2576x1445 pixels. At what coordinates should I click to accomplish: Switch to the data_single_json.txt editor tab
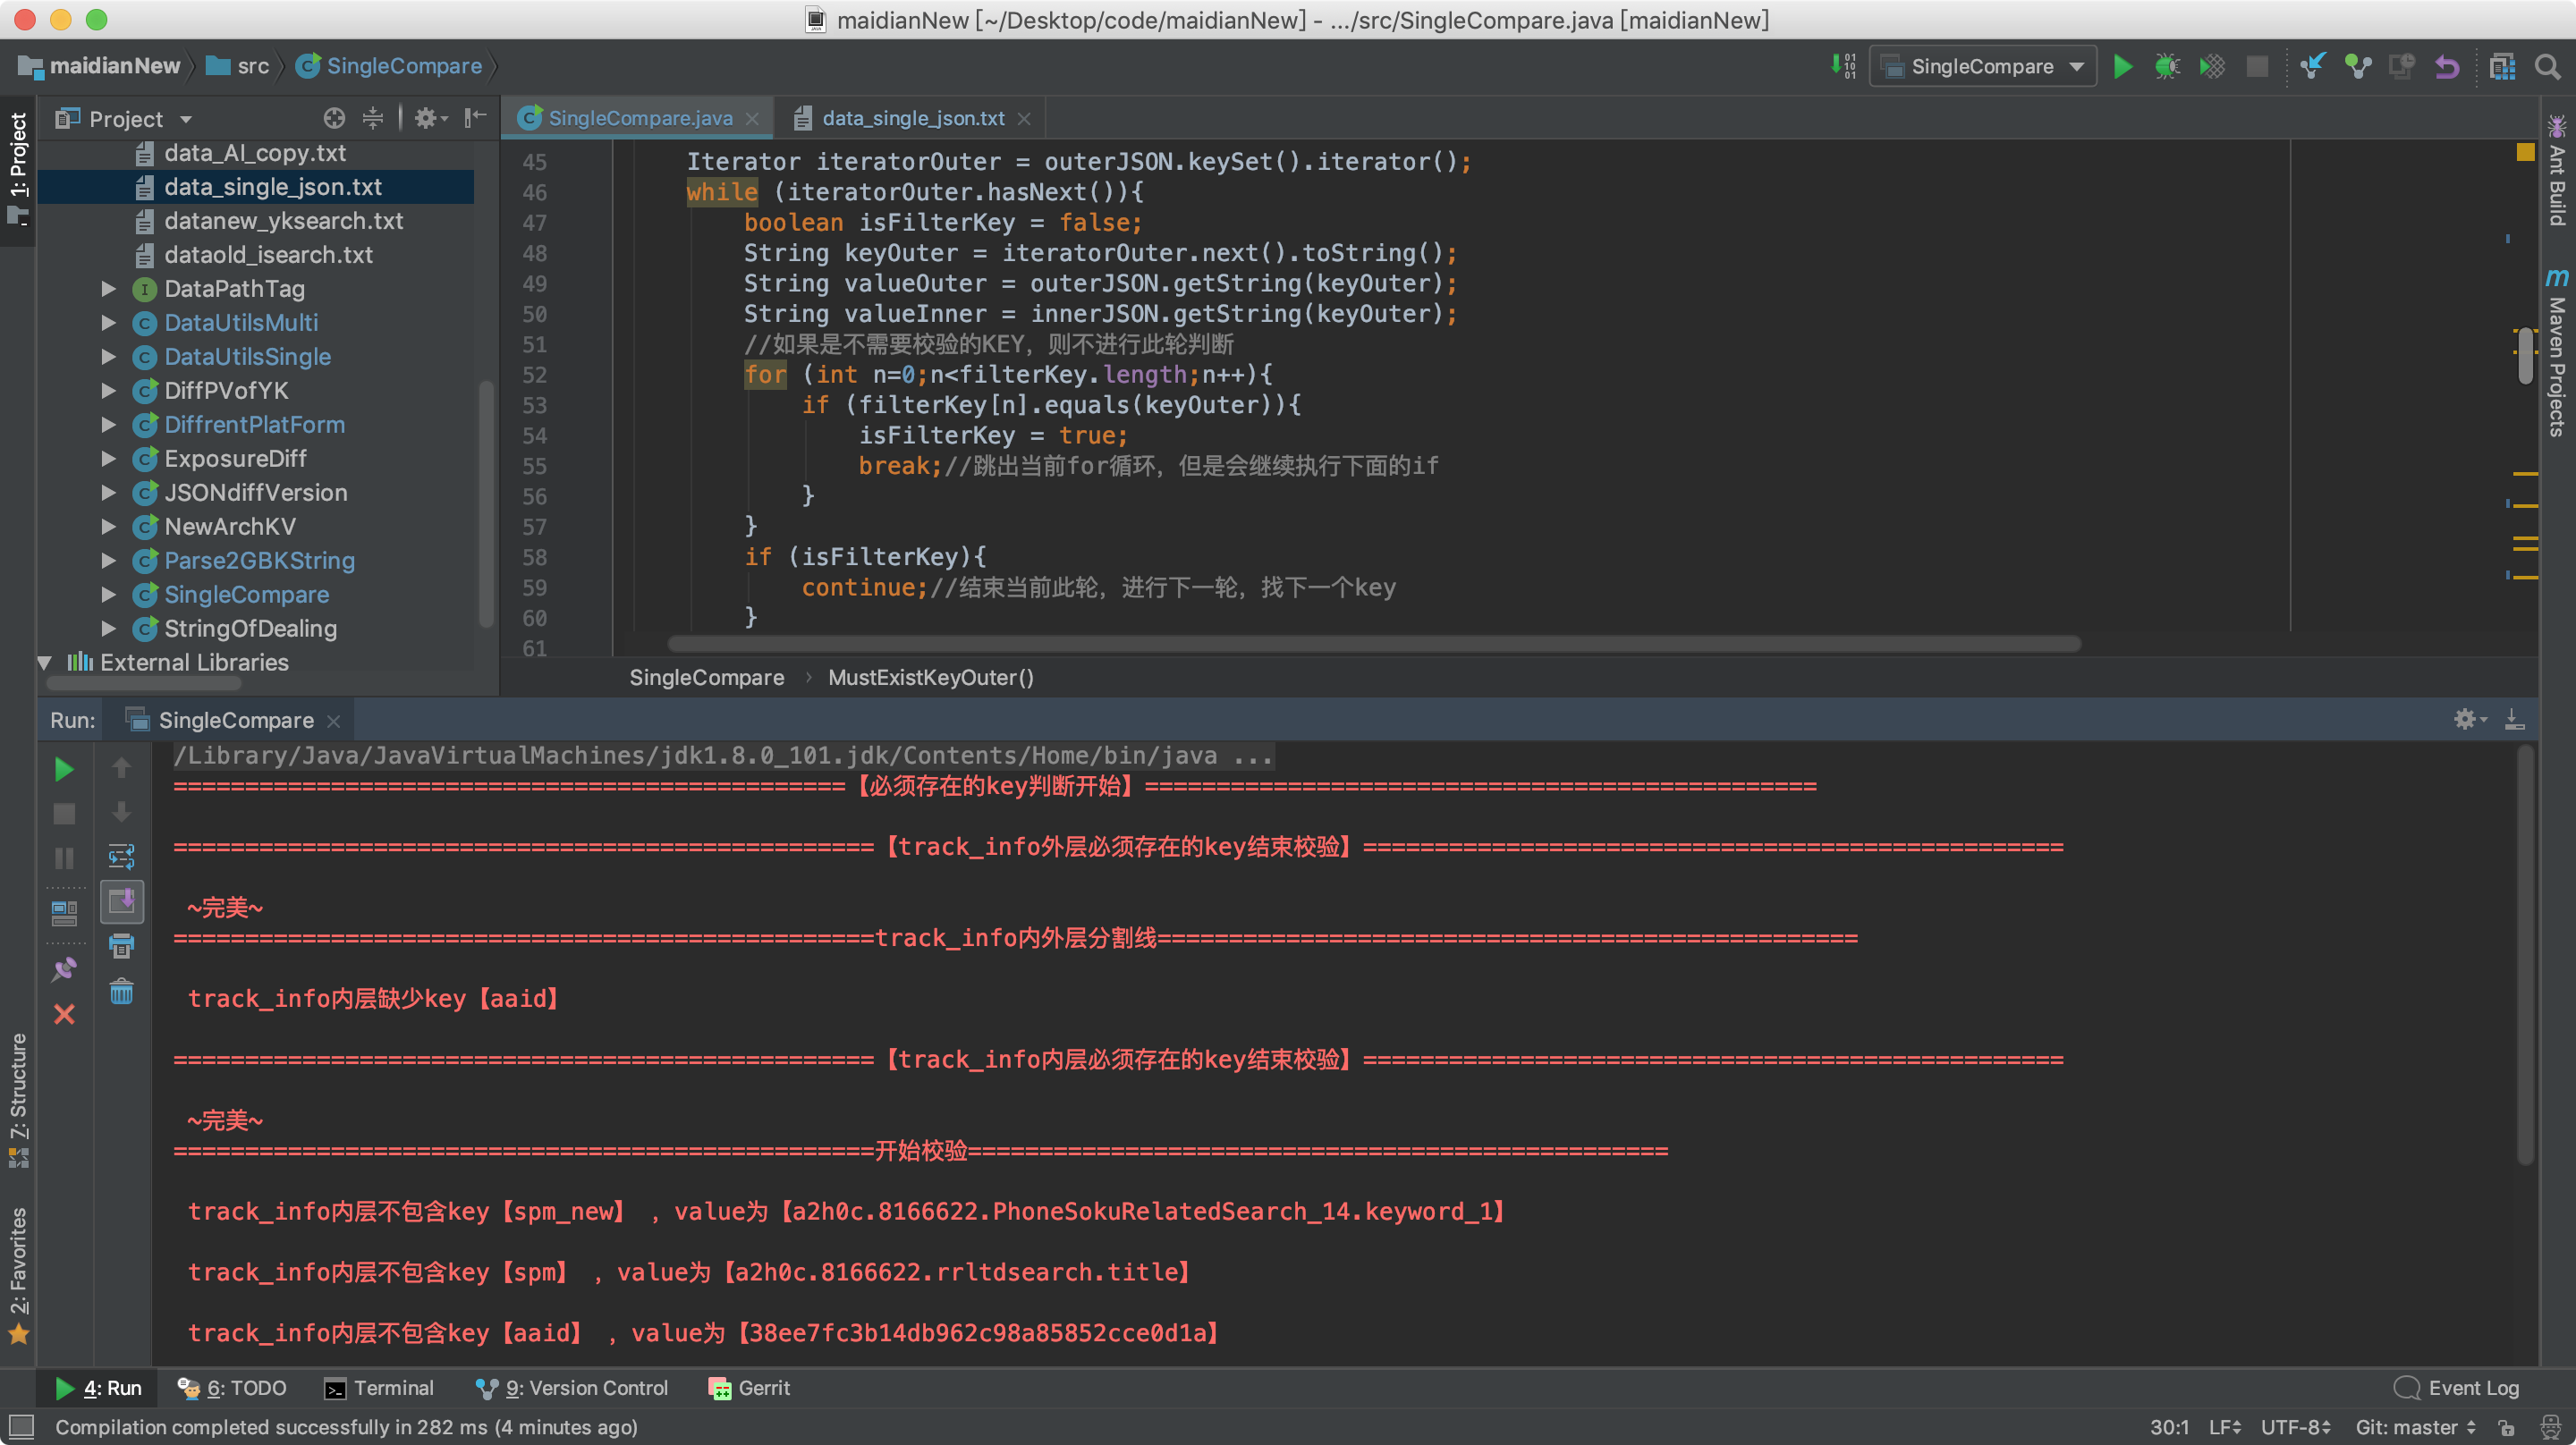coord(912,118)
